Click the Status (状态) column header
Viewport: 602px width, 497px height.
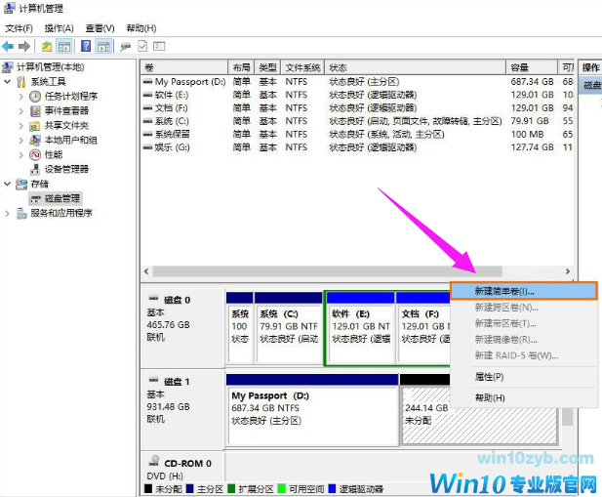point(416,67)
